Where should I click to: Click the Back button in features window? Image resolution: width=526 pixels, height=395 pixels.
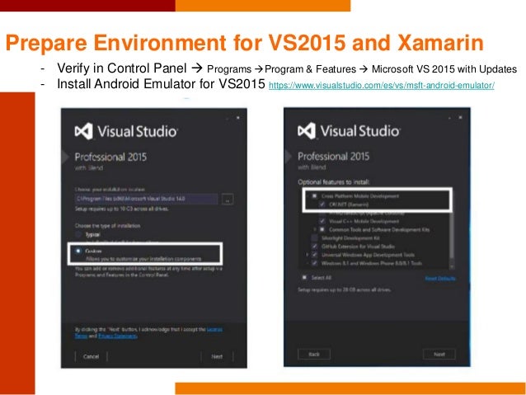coord(313,354)
